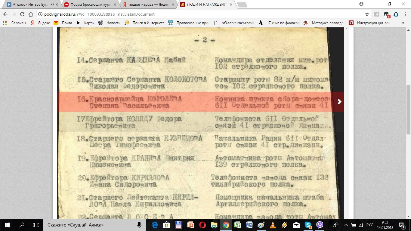Switch the РУС input language
Image resolution: width=411 pixels, height=231 pixels.
[x=370, y=225]
